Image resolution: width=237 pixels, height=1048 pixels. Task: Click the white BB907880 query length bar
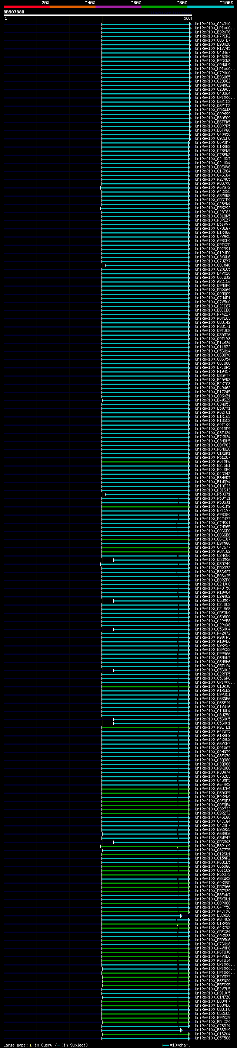tap(98, 15)
